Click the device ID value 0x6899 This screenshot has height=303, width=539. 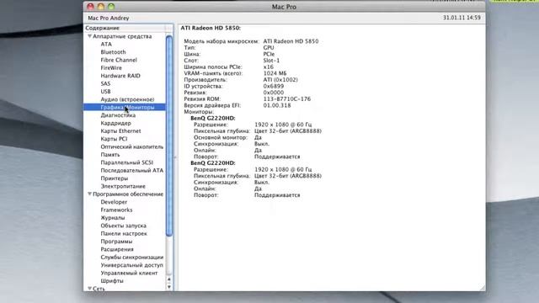pyautogui.click(x=274, y=86)
